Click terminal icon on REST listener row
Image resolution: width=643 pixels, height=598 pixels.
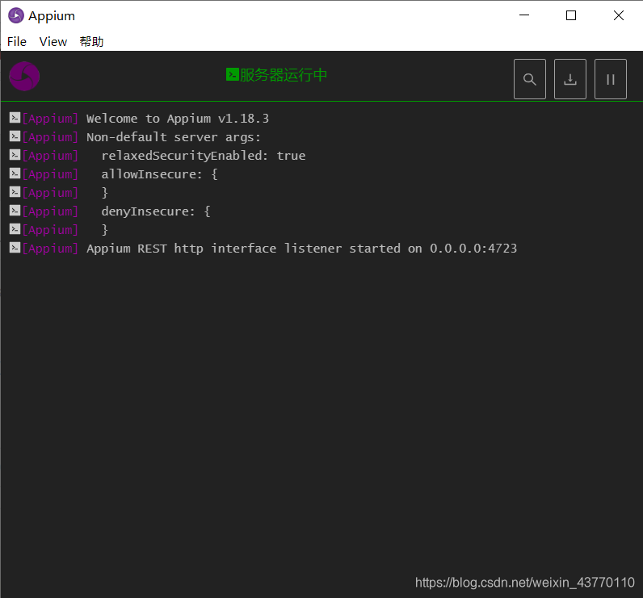[15, 248]
